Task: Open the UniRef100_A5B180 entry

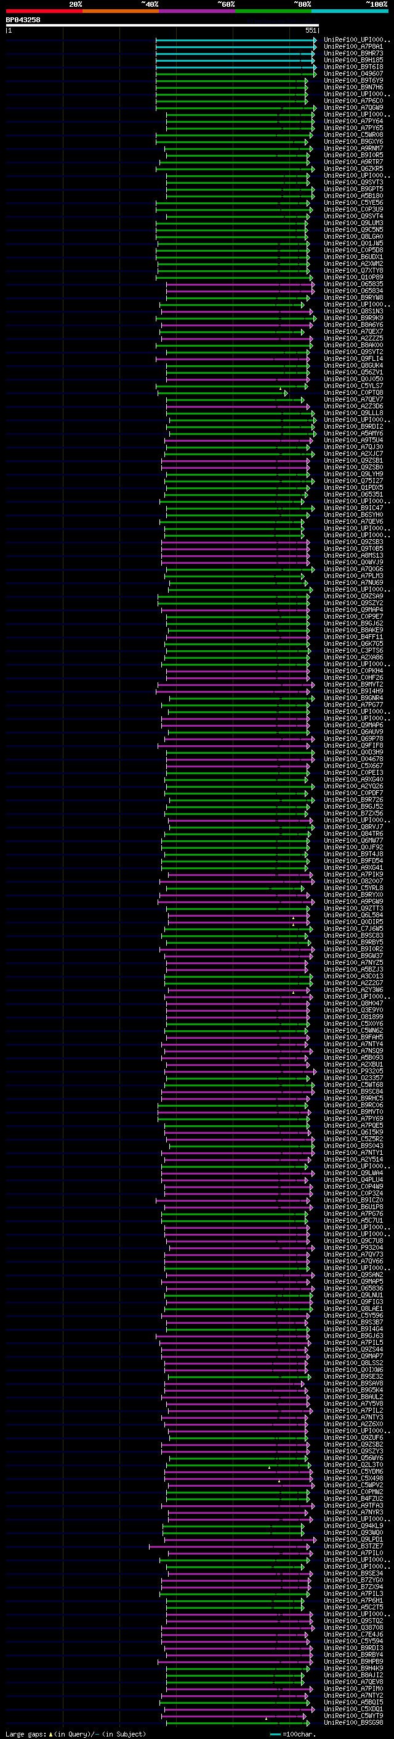Action: pyautogui.click(x=353, y=196)
